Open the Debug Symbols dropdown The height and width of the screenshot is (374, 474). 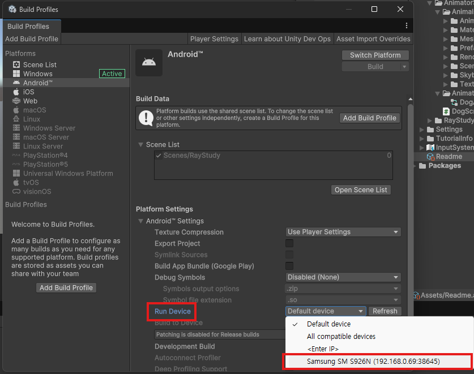click(x=343, y=277)
